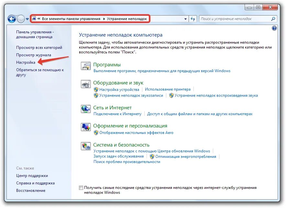Click Устранение неполадок breadcrumb segment
286x208 pixels.
127,19
